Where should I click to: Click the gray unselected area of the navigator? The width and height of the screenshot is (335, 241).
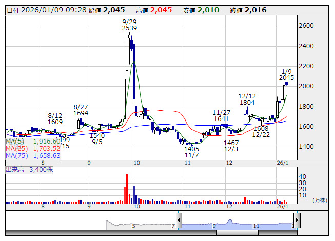click(x=140, y=225)
